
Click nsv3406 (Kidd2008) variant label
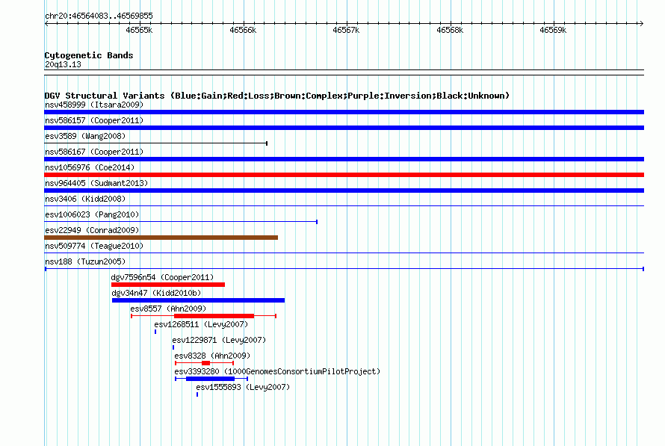tap(85, 199)
